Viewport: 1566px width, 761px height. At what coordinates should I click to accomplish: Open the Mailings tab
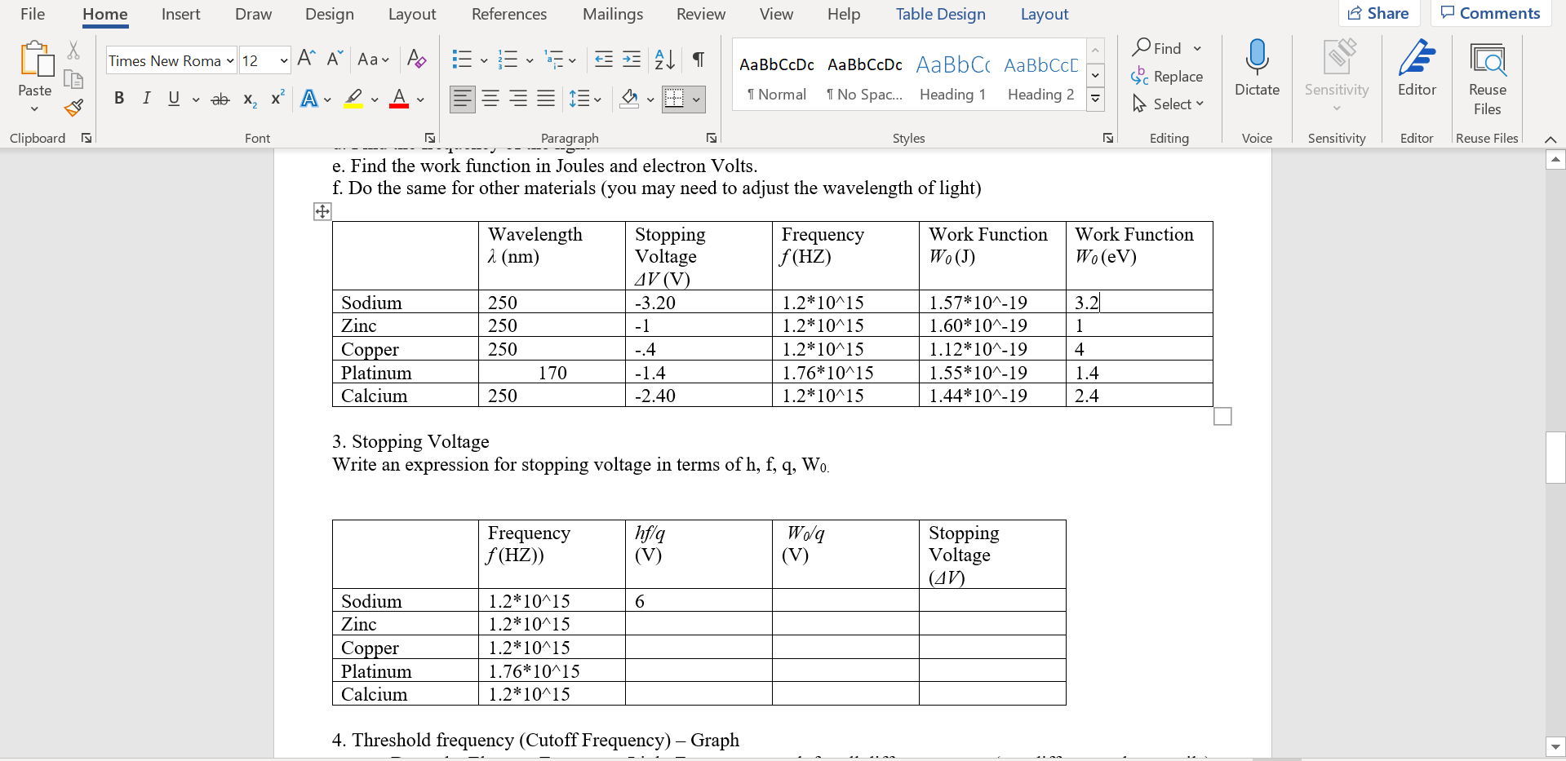tap(613, 14)
